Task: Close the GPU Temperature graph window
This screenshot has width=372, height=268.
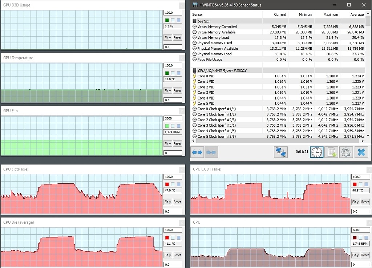Action: [182, 58]
